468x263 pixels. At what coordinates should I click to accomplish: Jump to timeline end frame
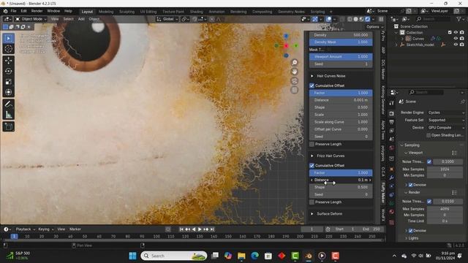[x=212, y=229]
